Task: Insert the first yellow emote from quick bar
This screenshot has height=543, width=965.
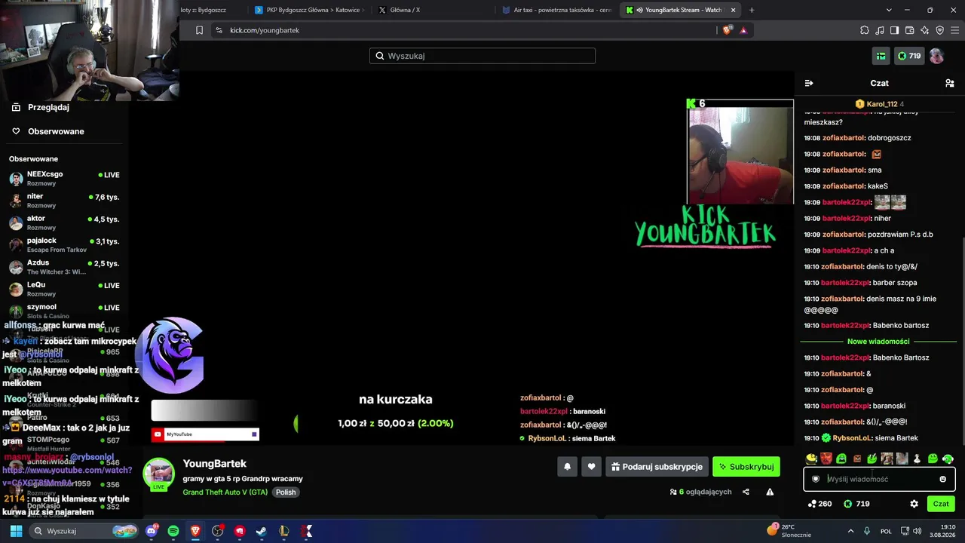Action: 811,458
